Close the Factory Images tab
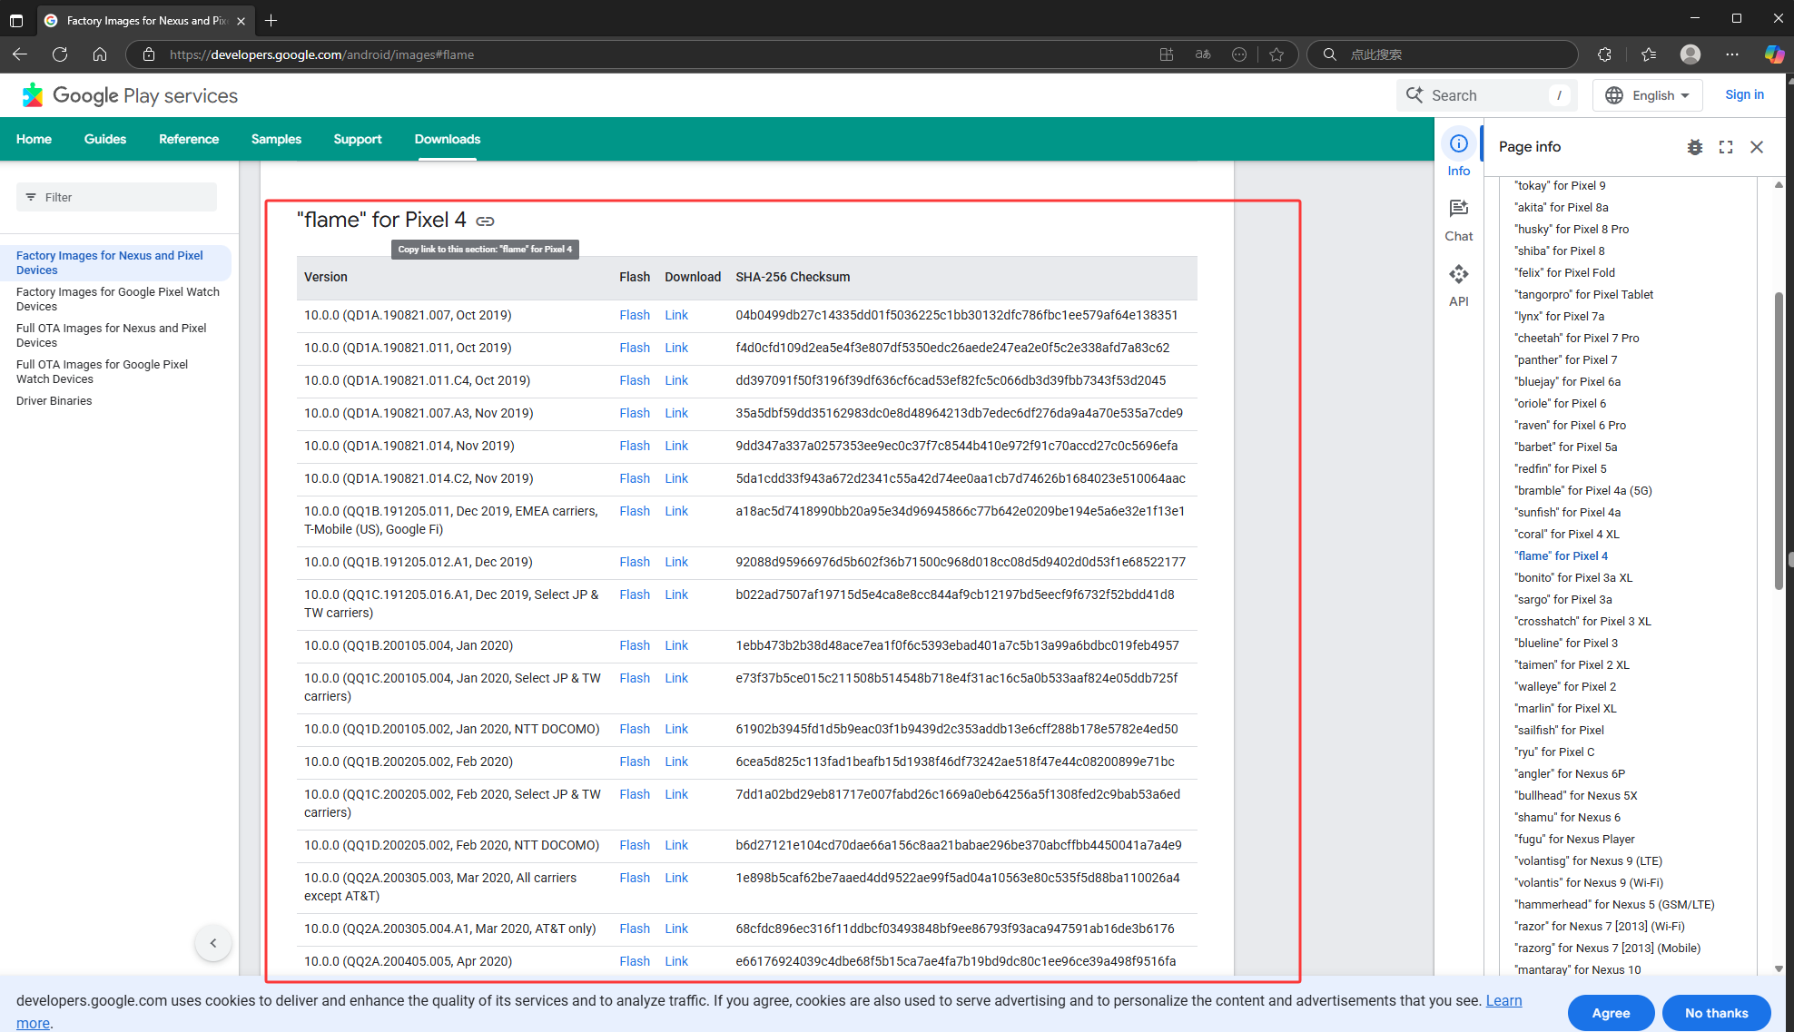The width and height of the screenshot is (1794, 1032). click(x=241, y=21)
